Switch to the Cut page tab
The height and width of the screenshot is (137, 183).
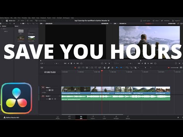69,118
